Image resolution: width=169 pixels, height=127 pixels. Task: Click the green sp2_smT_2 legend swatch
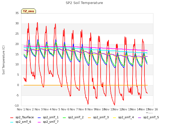[x=64, y=118]
